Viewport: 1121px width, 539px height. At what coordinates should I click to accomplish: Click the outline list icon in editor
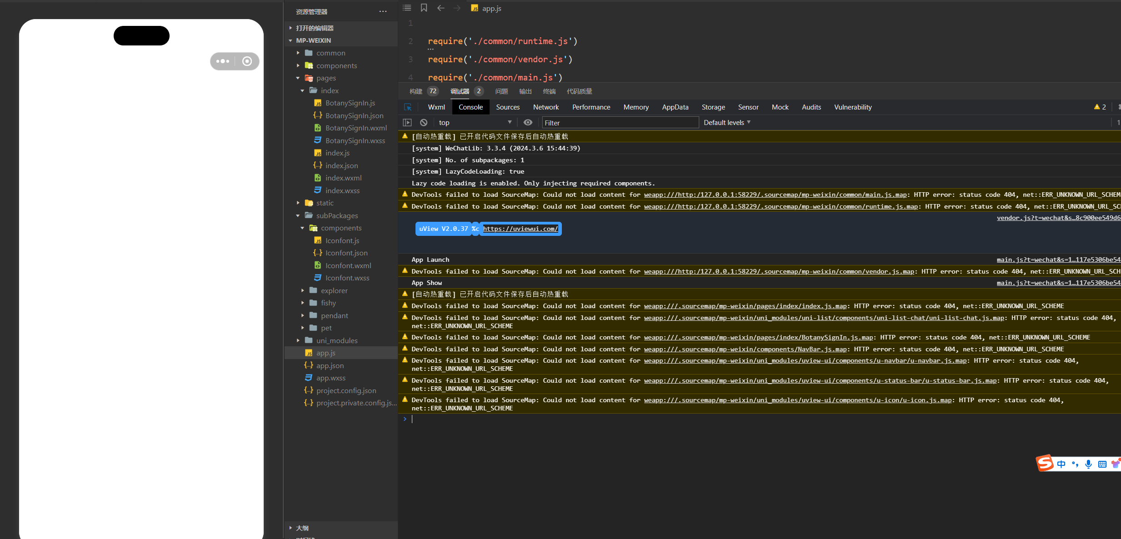click(x=407, y=8)
